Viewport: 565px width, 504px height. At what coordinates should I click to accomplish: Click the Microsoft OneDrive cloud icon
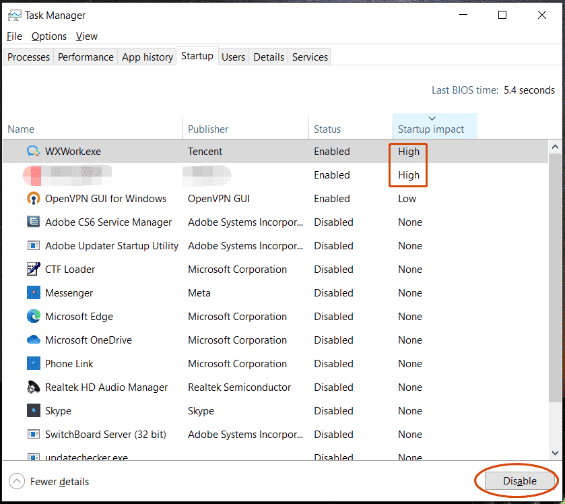(x=34, y=340)
